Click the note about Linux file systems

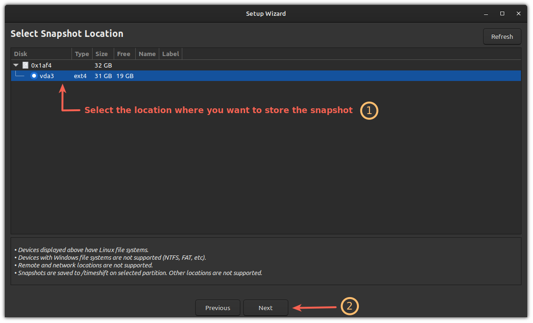coord(82,250)
